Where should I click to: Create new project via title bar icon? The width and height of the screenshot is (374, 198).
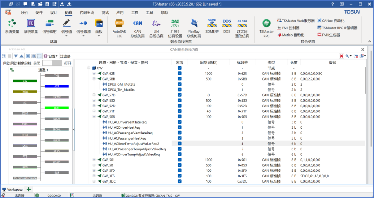tap(33, 4)
